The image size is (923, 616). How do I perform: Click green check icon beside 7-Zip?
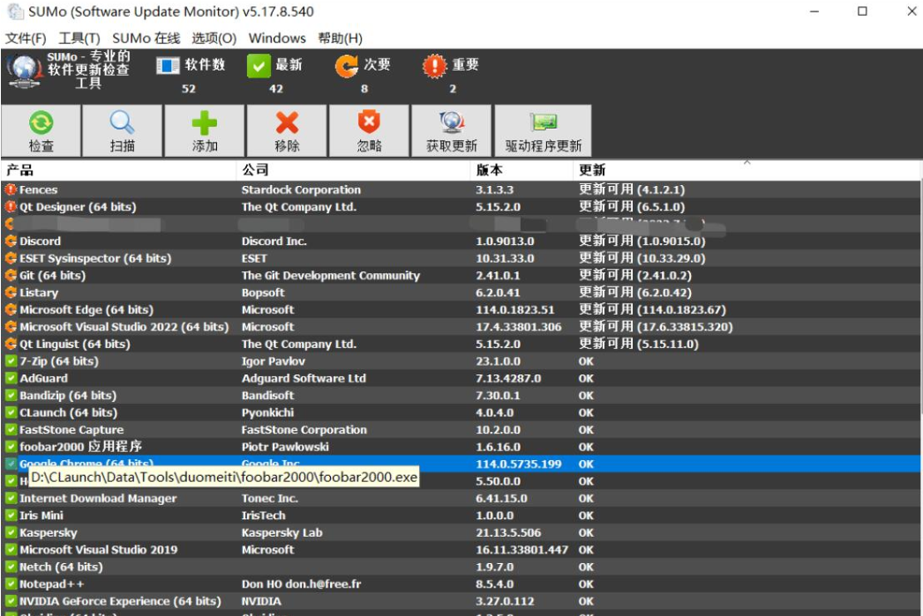point(11,361)
